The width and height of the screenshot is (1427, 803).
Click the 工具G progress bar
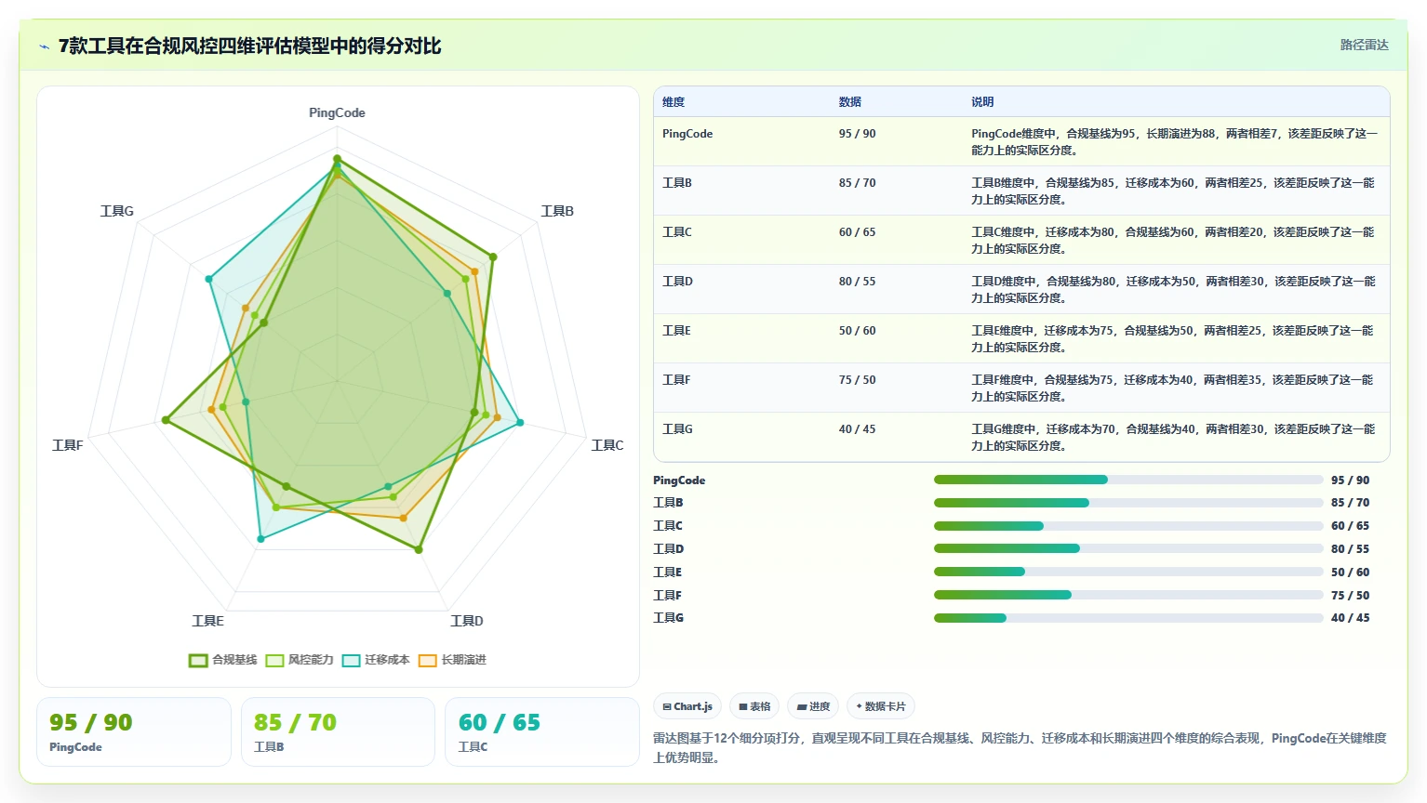1128,618
